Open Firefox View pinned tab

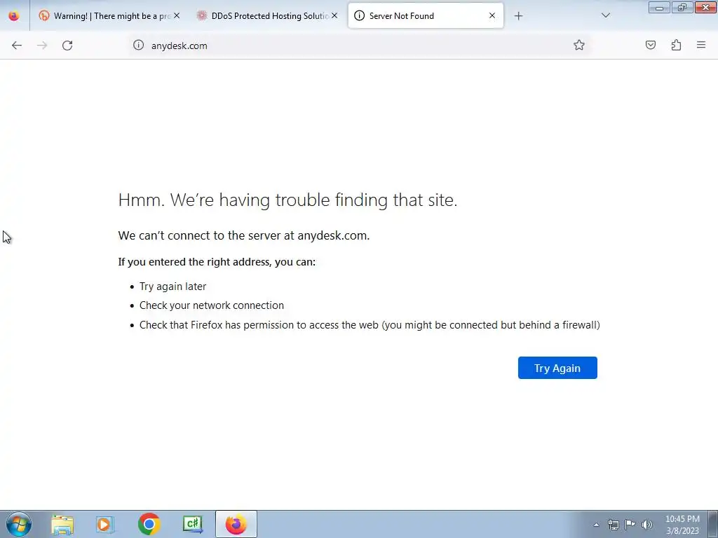pos(14,15)
